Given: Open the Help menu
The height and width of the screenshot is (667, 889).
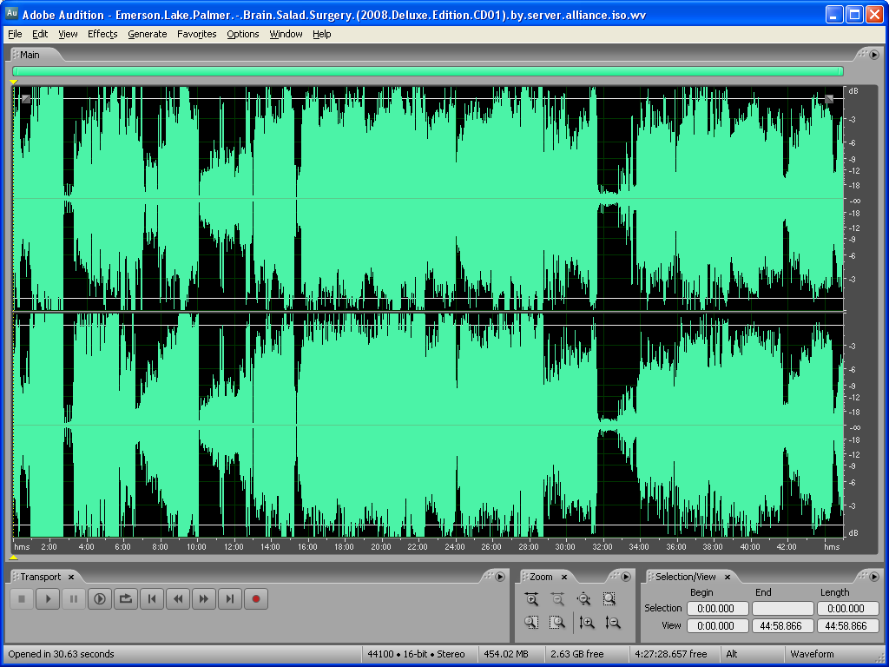Looking at the screenshot, I should 321,34.
